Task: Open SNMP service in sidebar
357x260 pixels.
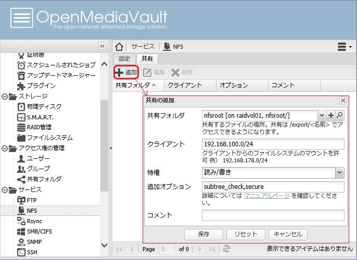Action: (30, 242)
